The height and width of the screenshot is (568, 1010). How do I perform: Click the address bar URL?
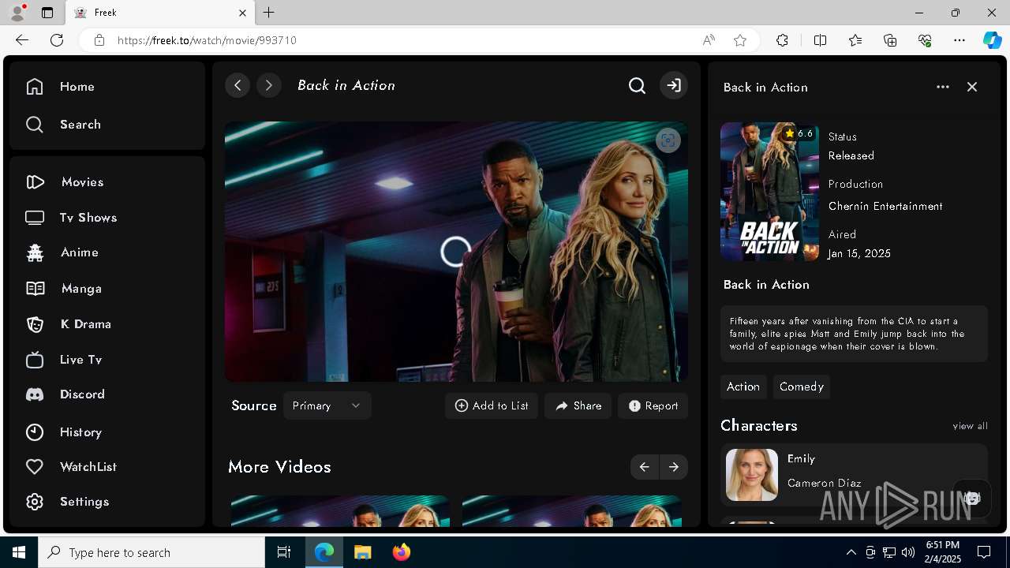[207, 40]
